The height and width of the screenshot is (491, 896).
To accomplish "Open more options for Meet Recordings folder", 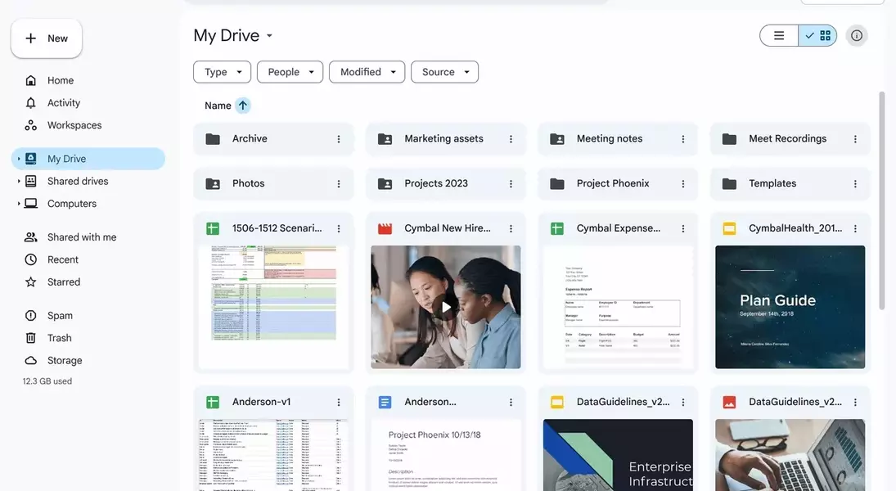I will coord(855,139).
